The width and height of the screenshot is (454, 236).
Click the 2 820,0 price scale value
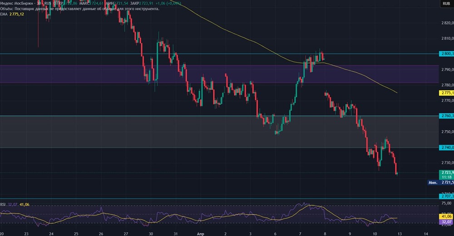(x=448, y=23)
